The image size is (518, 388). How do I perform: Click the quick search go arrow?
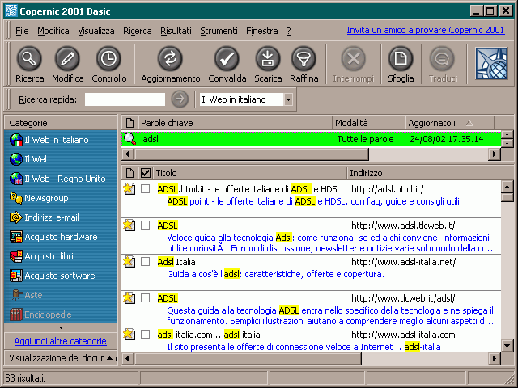coord(180,99)
